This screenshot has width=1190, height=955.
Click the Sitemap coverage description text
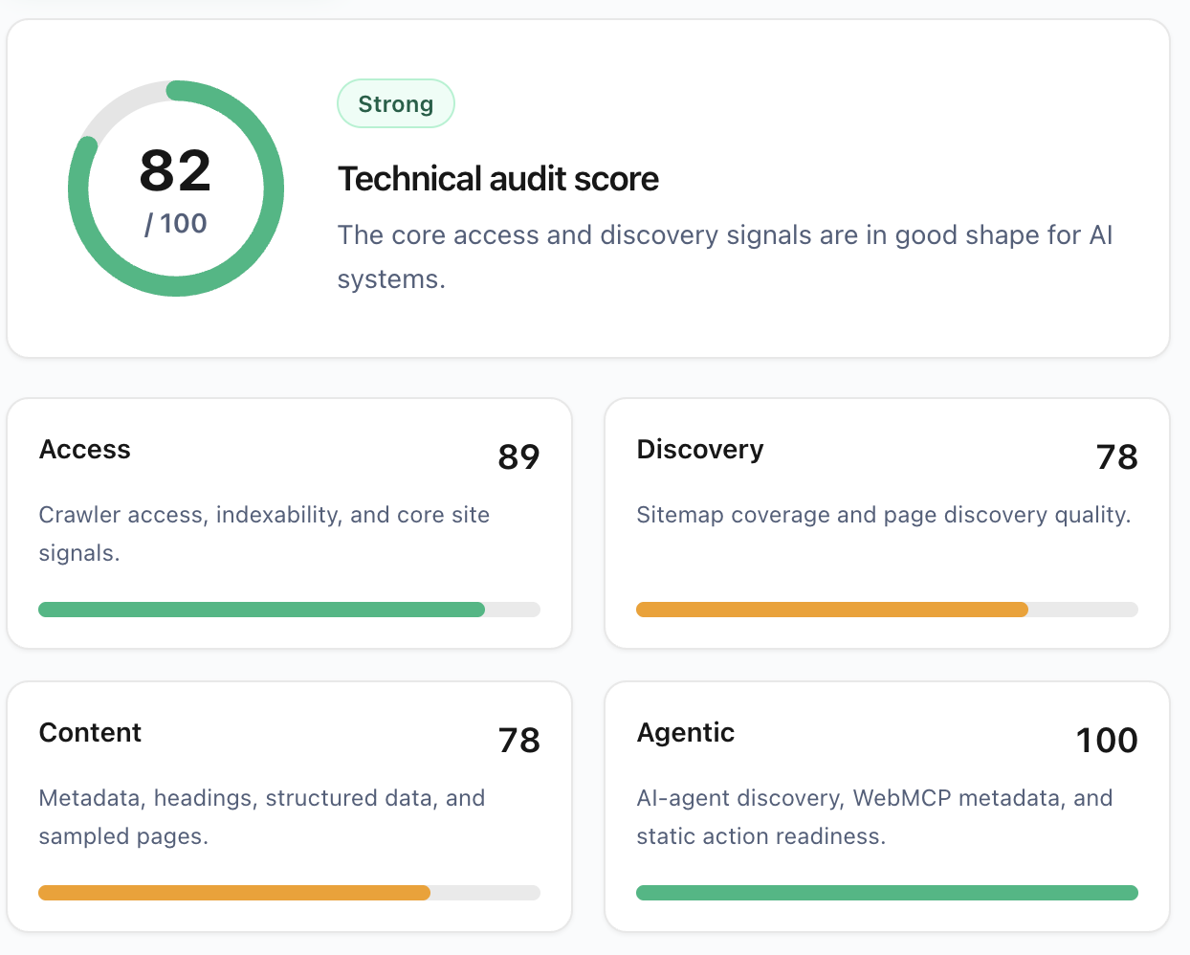click(884, 515)
